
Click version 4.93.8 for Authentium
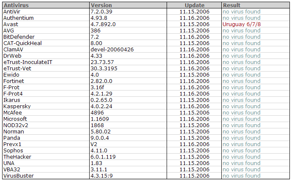(99, 18)
